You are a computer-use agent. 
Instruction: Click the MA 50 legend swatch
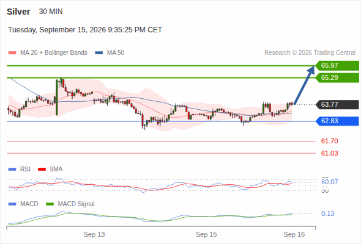99,53
